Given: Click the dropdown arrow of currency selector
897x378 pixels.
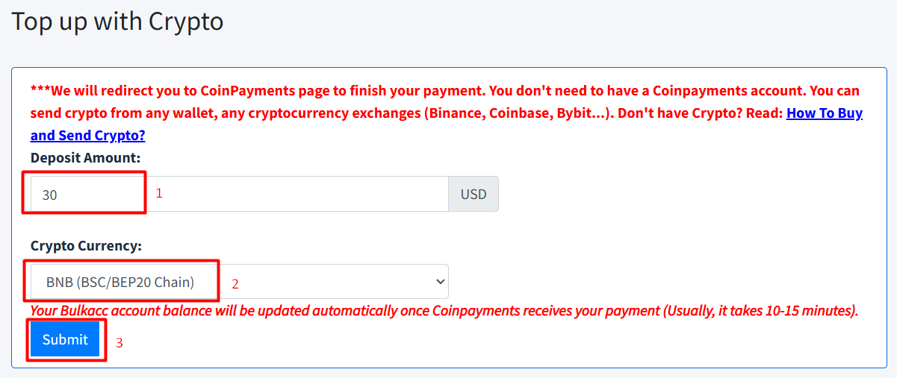Looking at the screenshot, I should [x=440, y=282].
